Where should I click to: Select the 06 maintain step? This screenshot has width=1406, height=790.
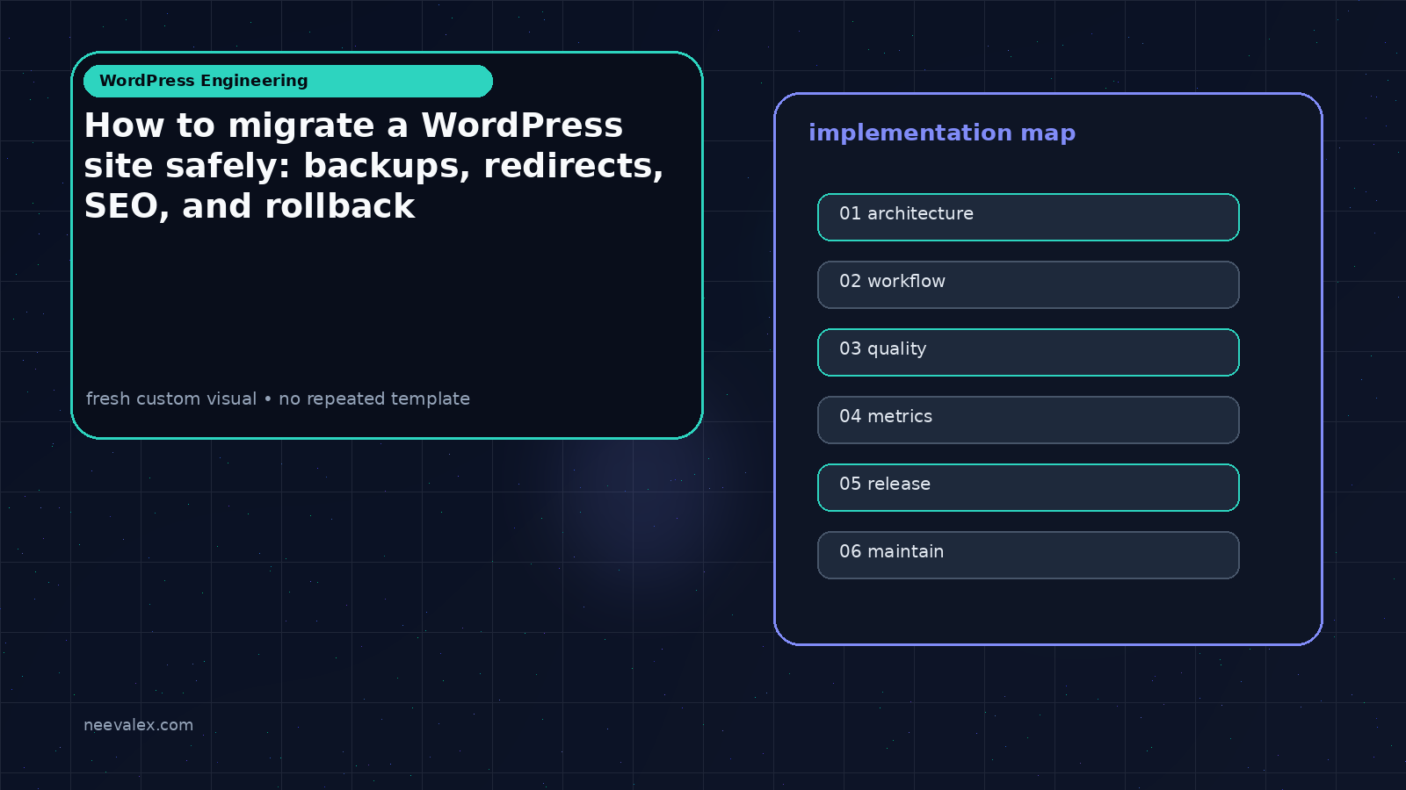[x=1028, y=555]
